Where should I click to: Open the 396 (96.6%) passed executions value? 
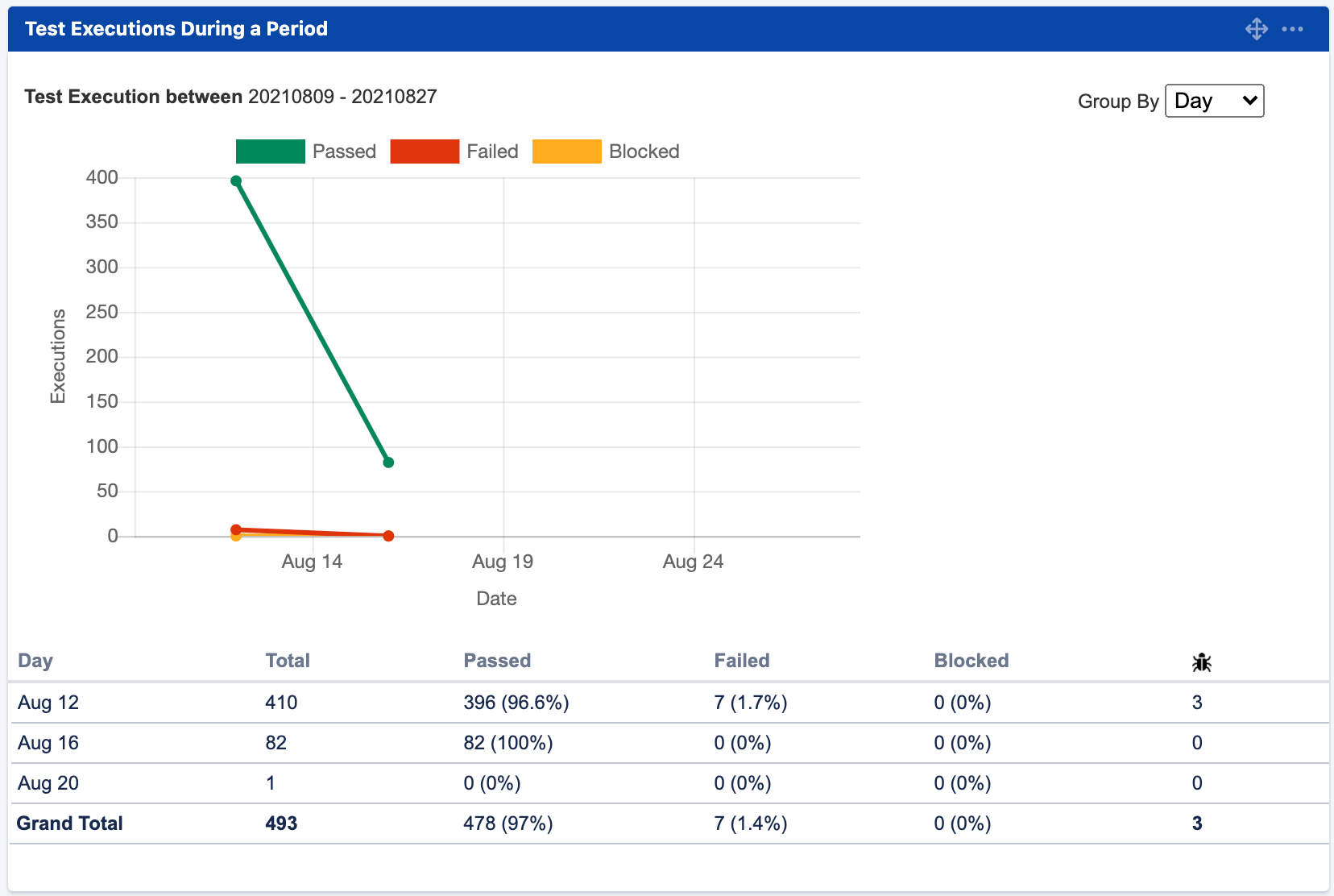coord(516,703)
